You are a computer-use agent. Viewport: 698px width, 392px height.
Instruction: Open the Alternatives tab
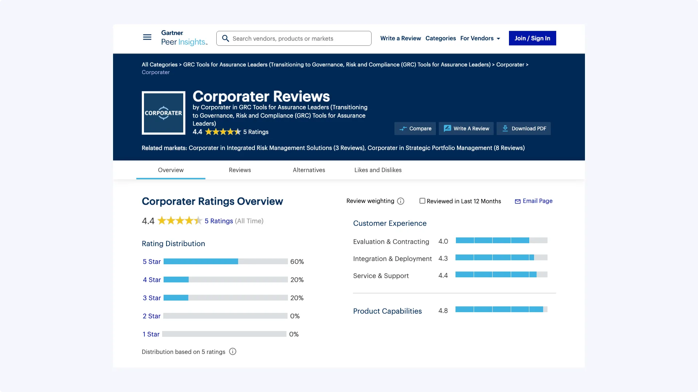coord(309,170)
